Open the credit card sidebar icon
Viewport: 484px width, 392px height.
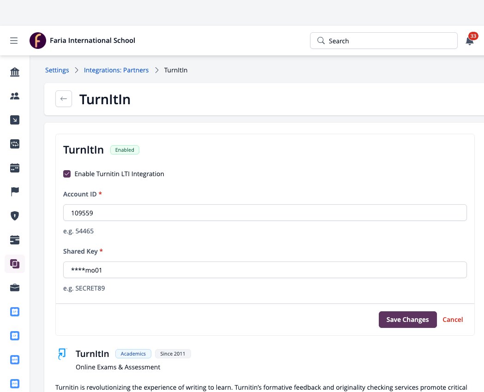coord(15,240)
